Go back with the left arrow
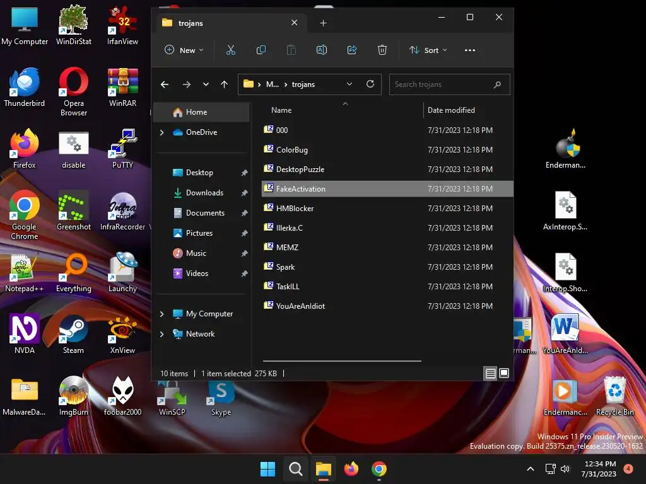This screenshot has height=484, width=646. click(165, 84)
